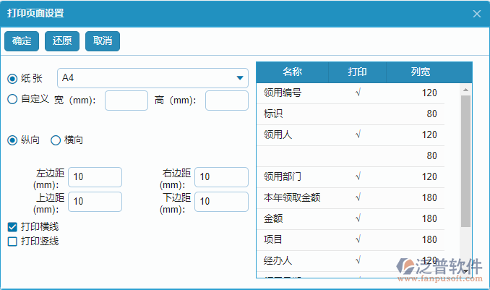Screen dimensions: 490x290
Task: Toggle print checkmark for 领用编号 row
Action: tap(358, 93)
